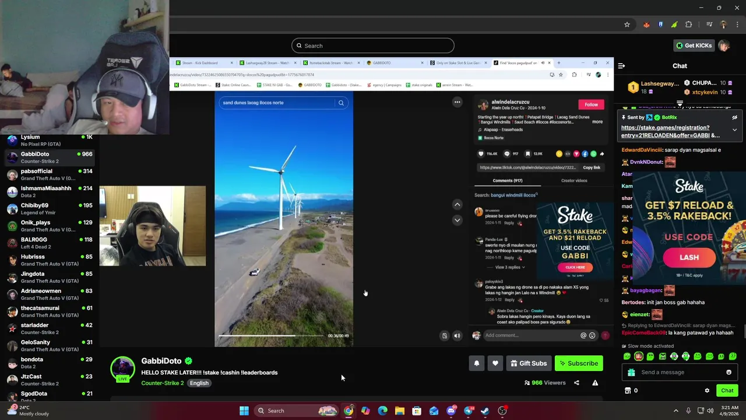The width and height of the screenshot is (746, 420).
Task: Open volume control in system tray
Action: (710, 411)
